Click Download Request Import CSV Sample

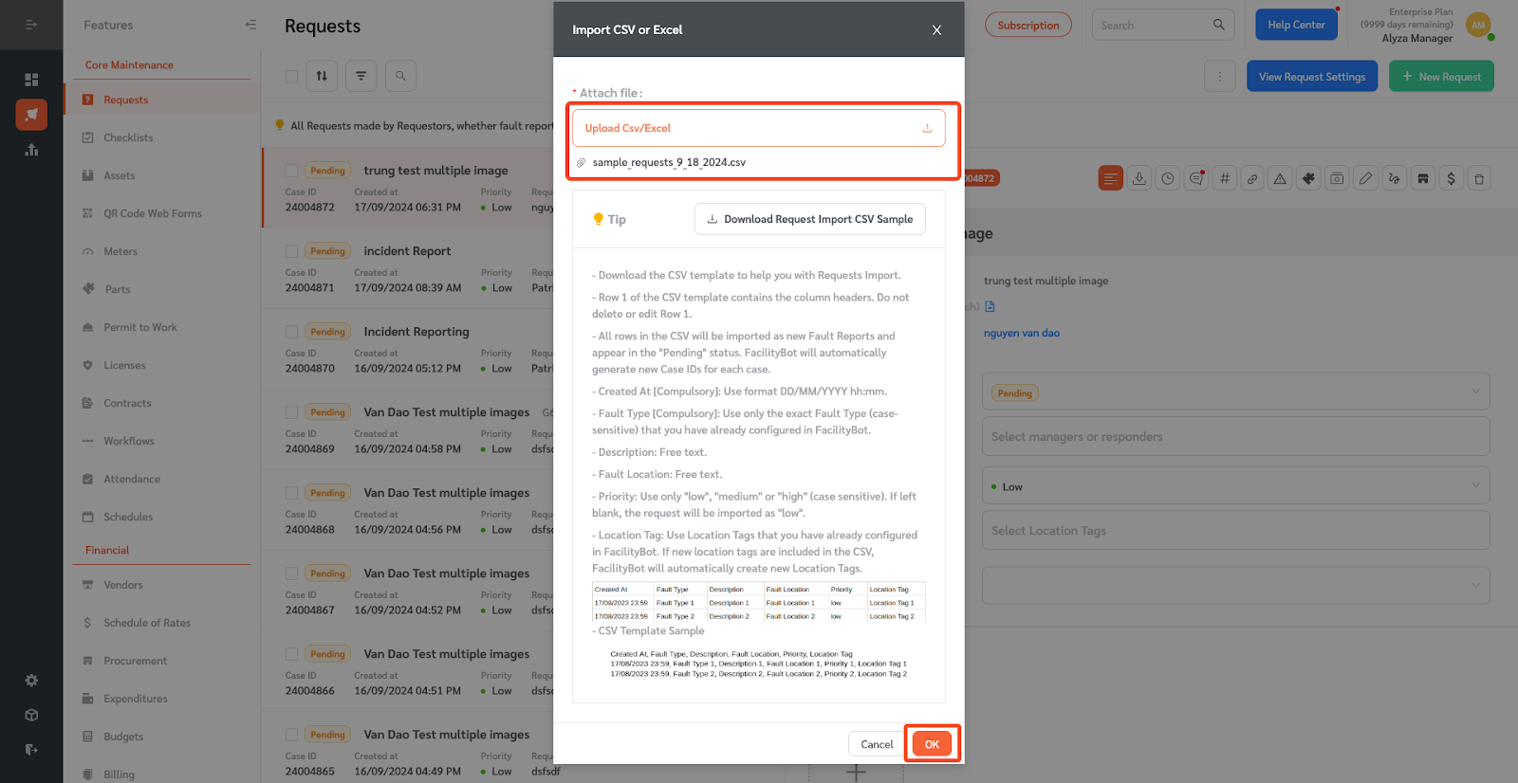click(x=810, y=219)
